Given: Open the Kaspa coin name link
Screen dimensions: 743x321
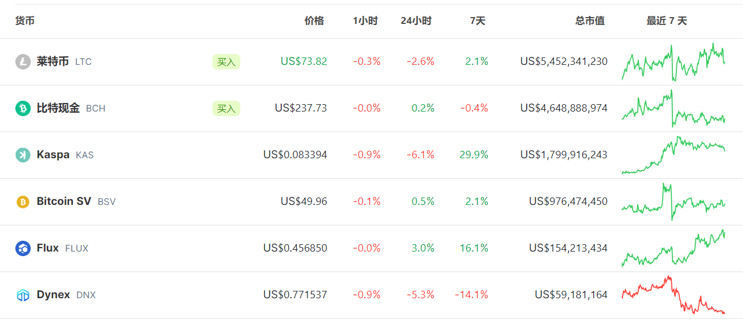Looking at the screenshot, I should tap(53, 155).
